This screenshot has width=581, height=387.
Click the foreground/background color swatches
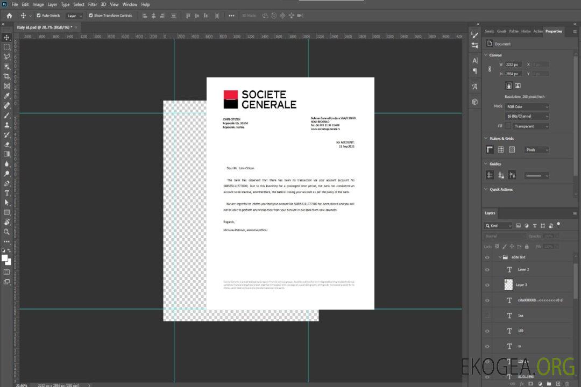[6, 260]
